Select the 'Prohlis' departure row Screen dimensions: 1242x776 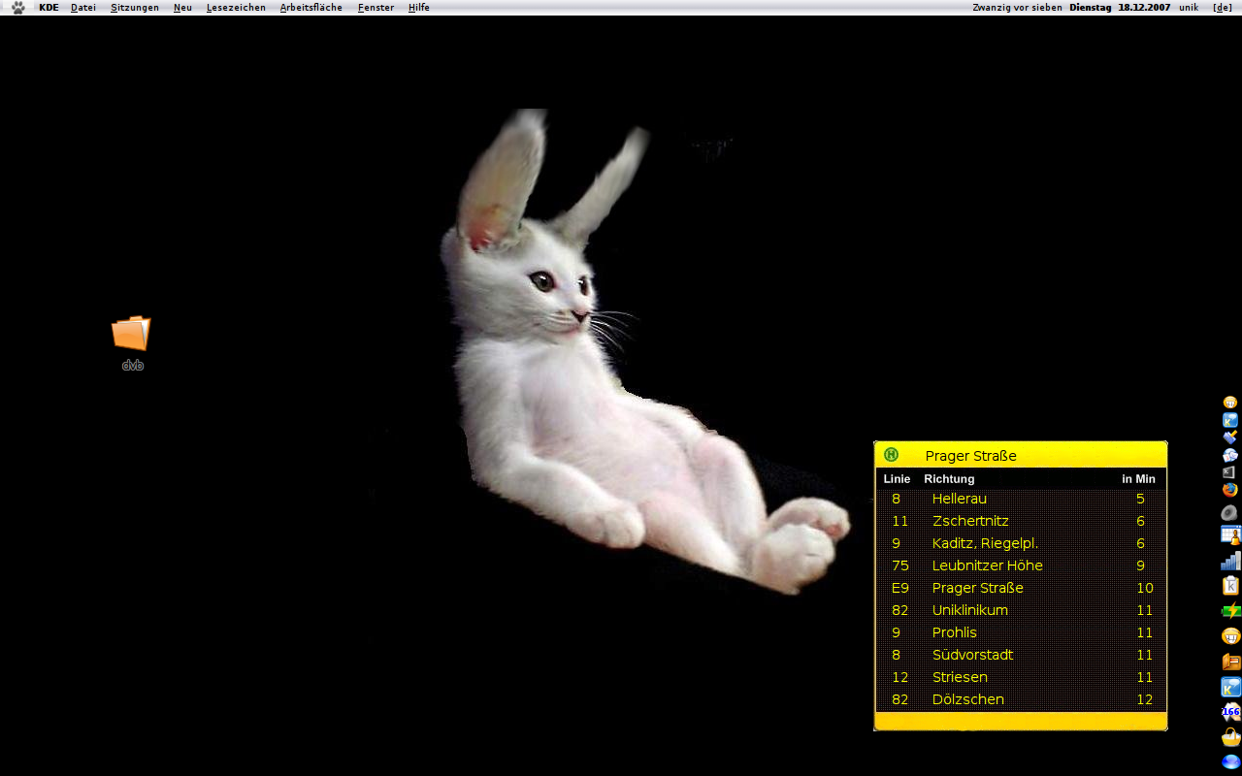tap(1021, 632)
